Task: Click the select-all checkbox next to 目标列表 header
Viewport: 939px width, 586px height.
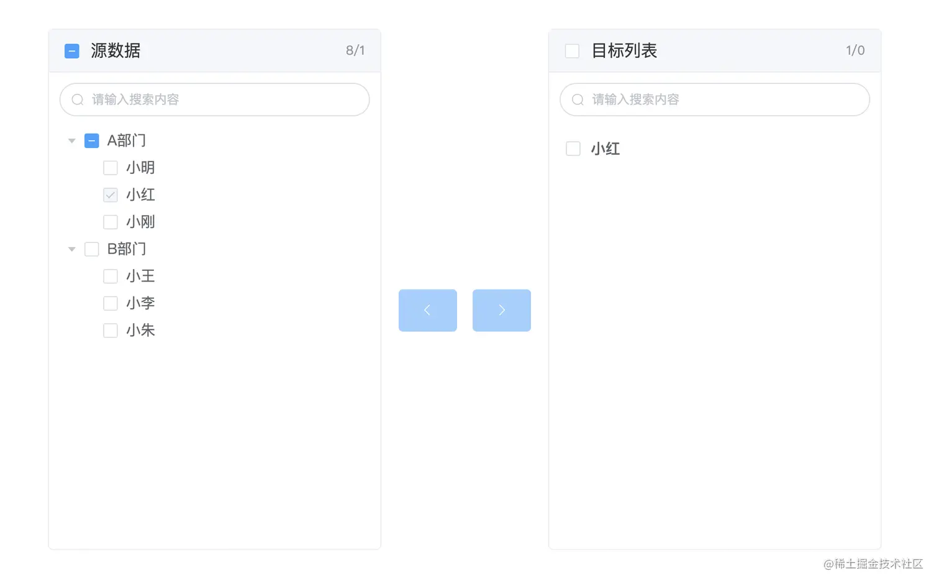Action: [572, 50]
